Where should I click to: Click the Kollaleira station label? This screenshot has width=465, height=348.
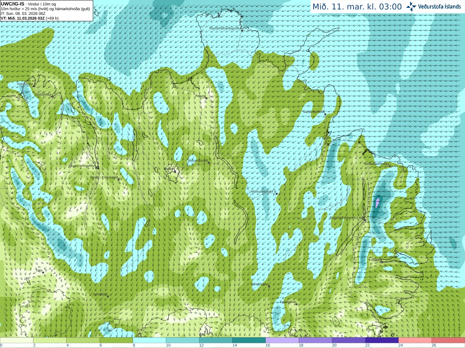coord(375,260)
